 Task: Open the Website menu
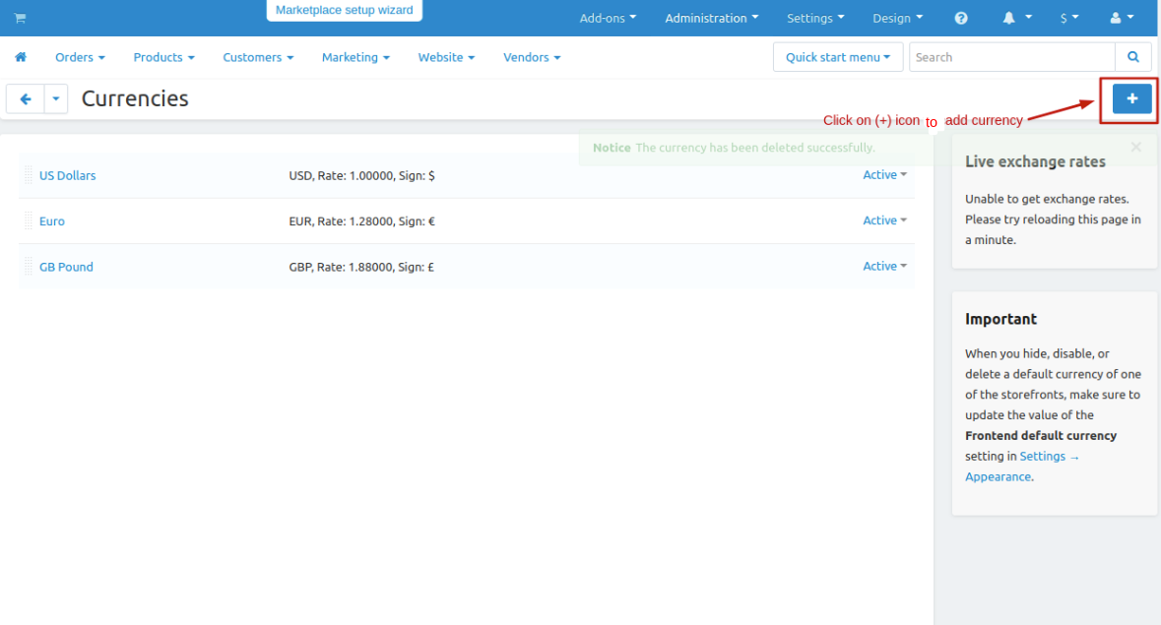[446, 57]
